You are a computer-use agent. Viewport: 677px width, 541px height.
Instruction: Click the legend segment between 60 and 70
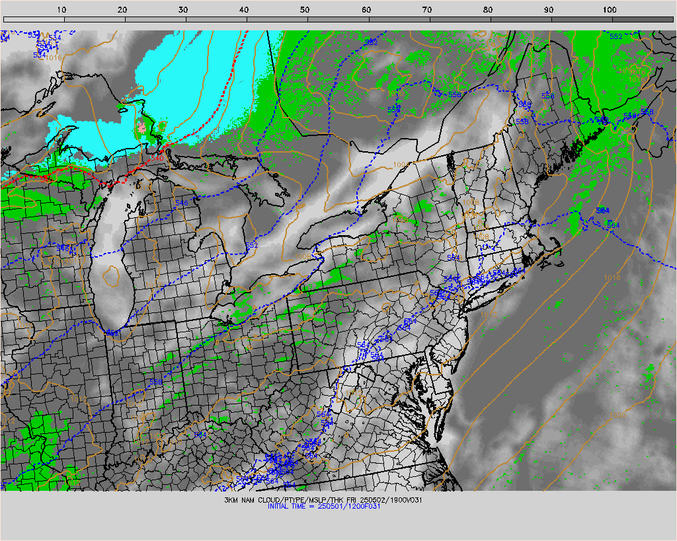point(399,19)
